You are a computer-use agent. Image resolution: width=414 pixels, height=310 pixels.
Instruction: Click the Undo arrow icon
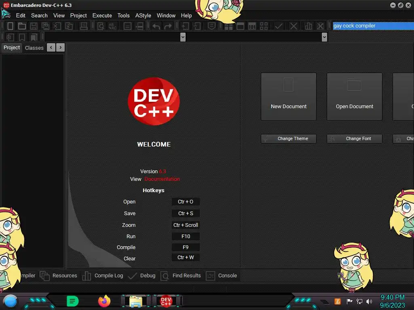pyautogui.click(x=156, y=26)
